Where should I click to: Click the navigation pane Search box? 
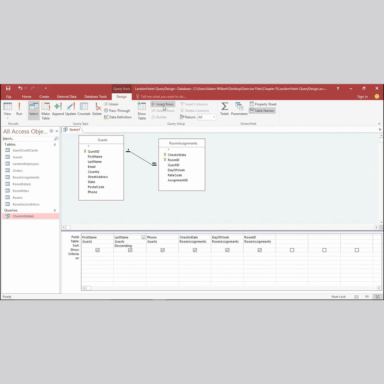[x=28, y=139]
